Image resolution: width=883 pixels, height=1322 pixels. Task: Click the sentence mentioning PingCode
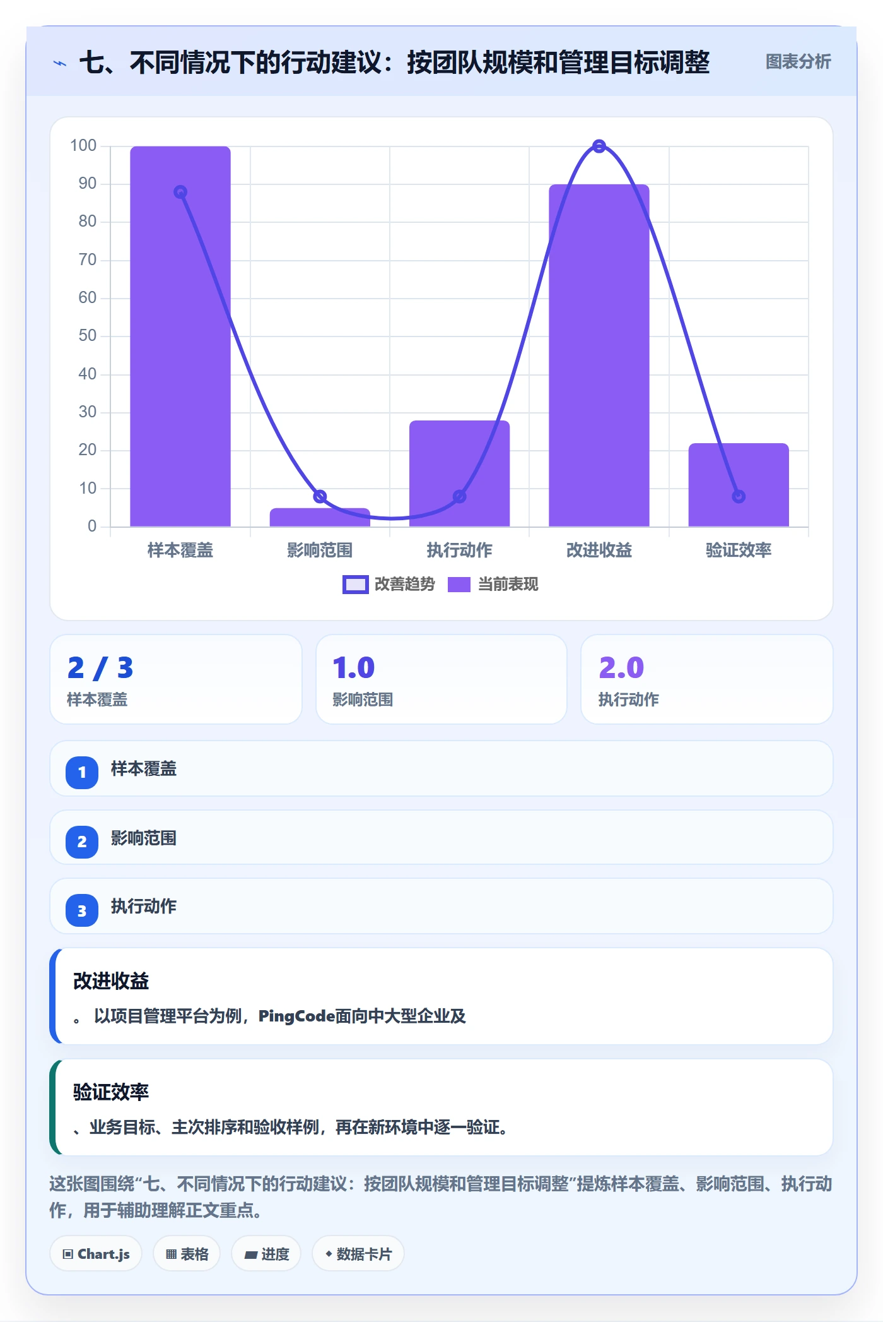tap(269, 1016)
